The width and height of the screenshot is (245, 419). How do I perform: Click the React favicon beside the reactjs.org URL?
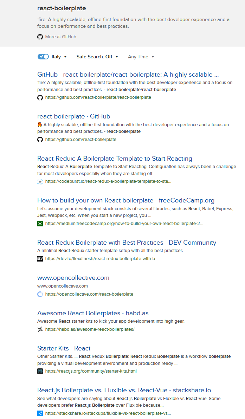pos(40,371)
